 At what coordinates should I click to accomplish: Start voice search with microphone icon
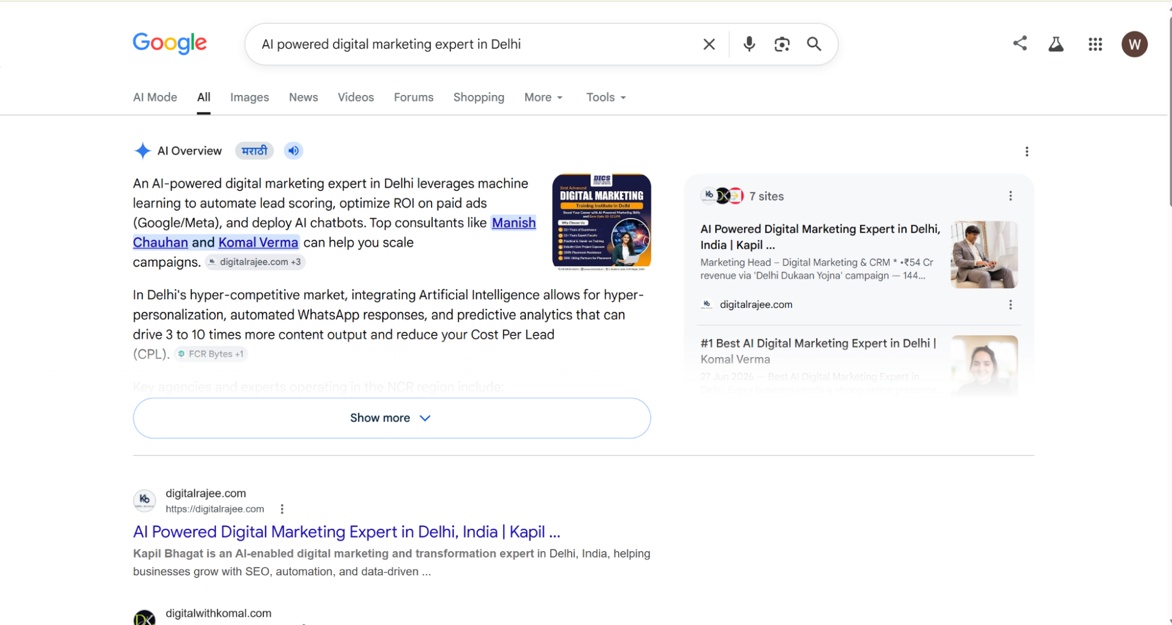[749, 44]
